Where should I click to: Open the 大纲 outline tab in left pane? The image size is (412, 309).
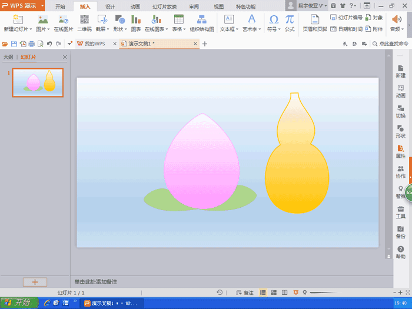[8, 57]
